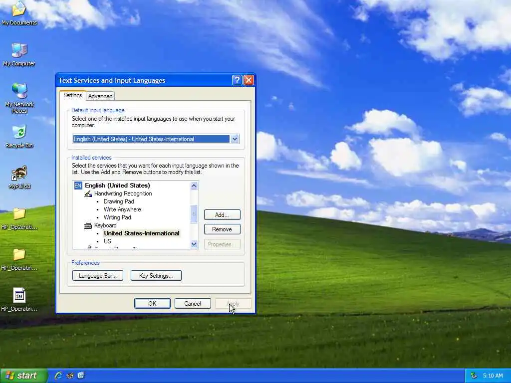Screen dimensions: 511x383
Task: Click the Properties... button
Action: tap(222, 244)
